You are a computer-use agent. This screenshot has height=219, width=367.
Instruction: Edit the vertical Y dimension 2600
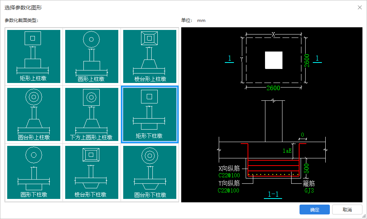[x=307, y=61]
